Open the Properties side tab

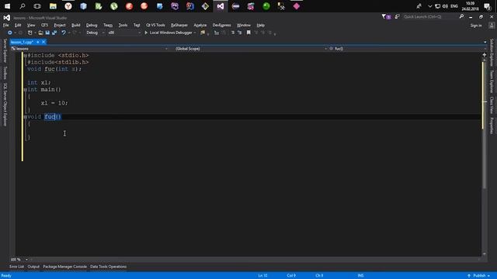492,126
